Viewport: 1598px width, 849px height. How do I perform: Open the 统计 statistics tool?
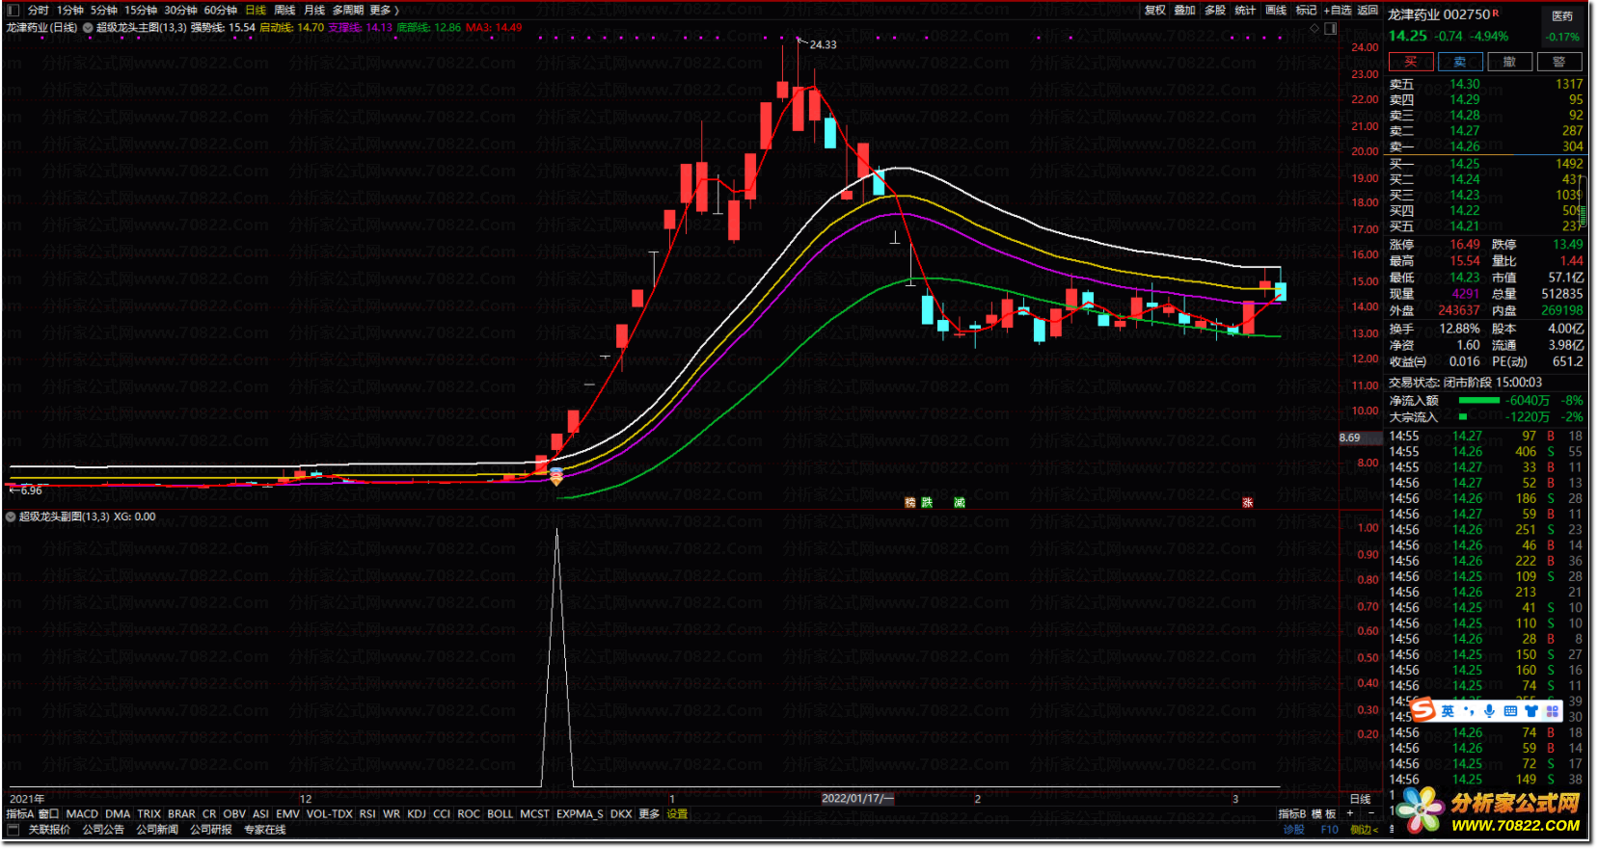pyautogui.click(x=1246, y=11)
